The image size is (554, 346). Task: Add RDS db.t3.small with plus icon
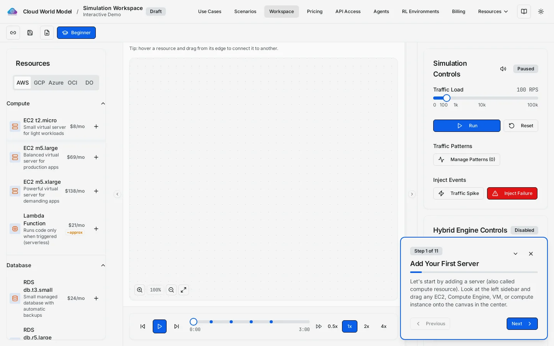coord(96,298)
